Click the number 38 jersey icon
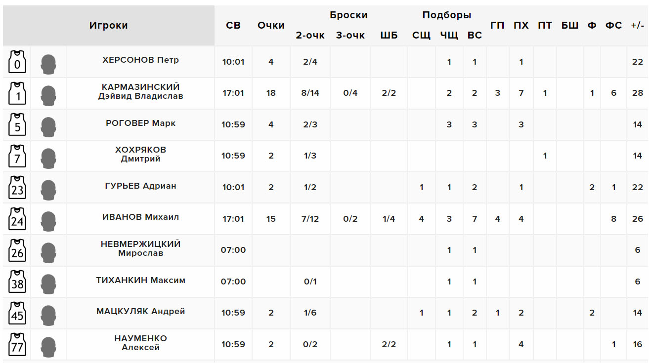 point(17,282)
